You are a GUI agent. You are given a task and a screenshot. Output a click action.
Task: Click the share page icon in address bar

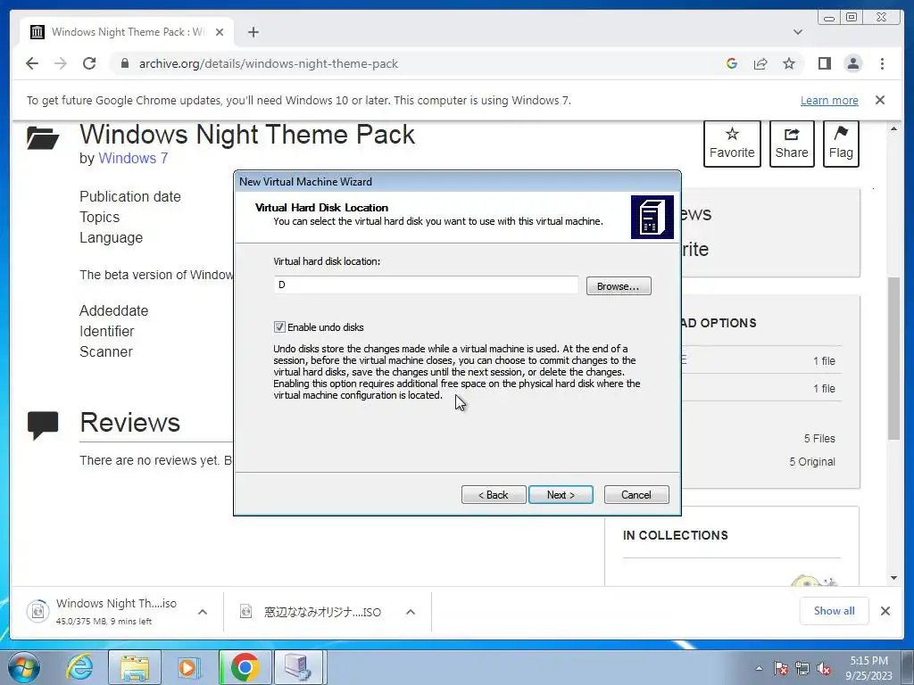coord(760,63)
